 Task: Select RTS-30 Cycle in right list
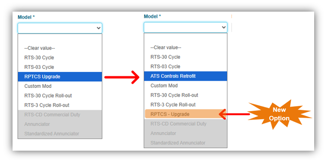tap(185, 57)
